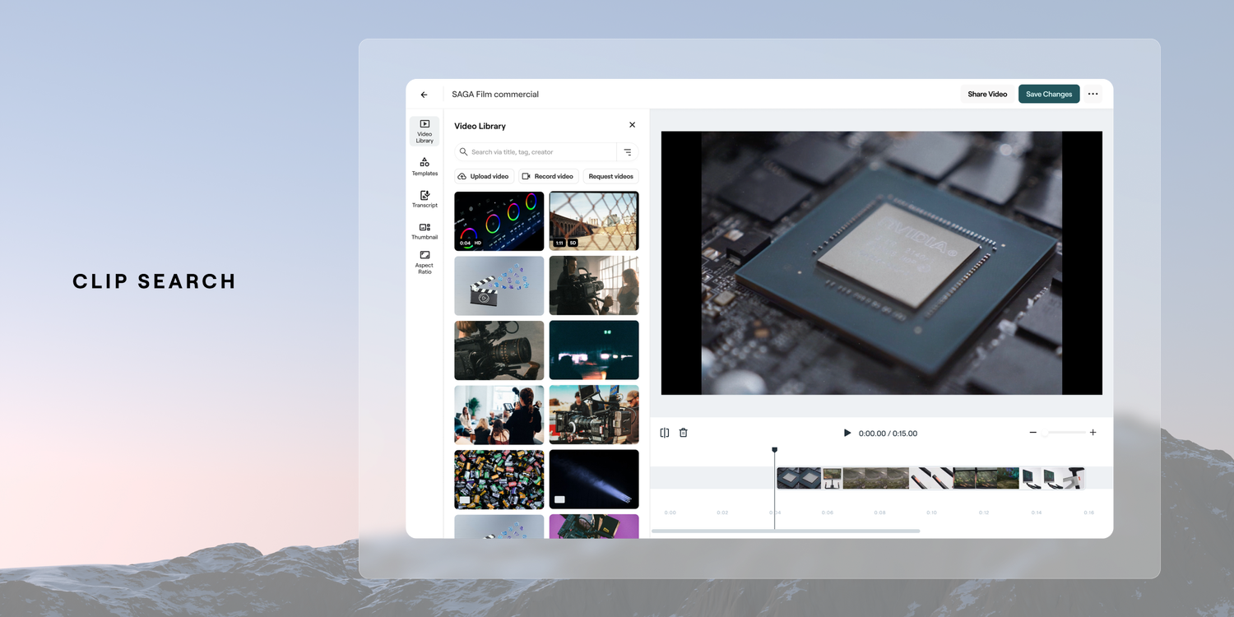The height and width of the screenshot is (617, 1234).
Task: Select the outdoor film camera rig thumbnail
Action: pos(594,415)
